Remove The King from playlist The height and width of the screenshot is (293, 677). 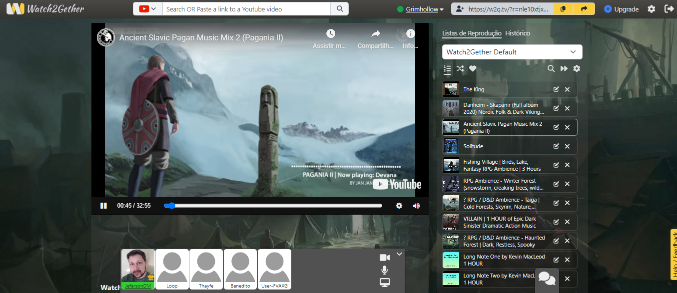567,89
